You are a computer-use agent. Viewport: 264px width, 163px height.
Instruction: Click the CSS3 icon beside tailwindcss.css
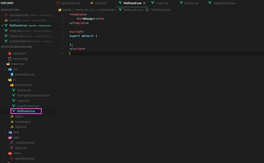click(x=12, y=75)
